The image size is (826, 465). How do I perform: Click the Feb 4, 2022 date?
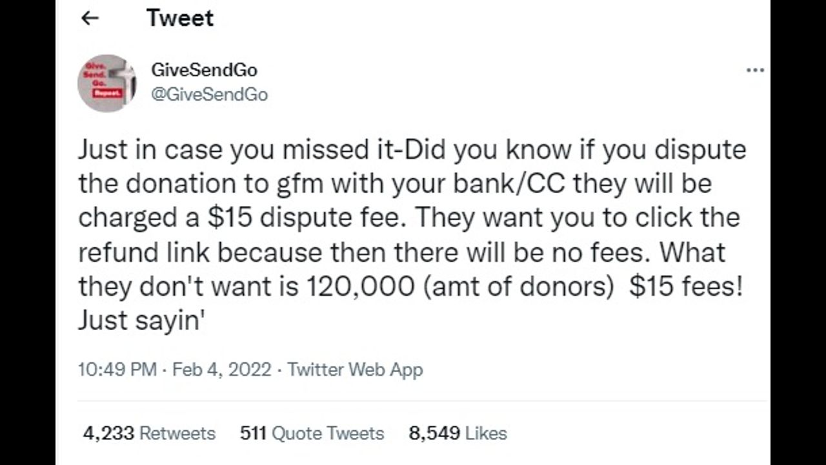pyautogui.click(x=221, y=369)
